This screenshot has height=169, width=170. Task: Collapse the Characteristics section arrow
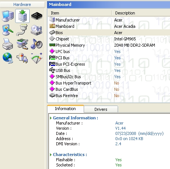pyautogui.click(x=51, y=155)
